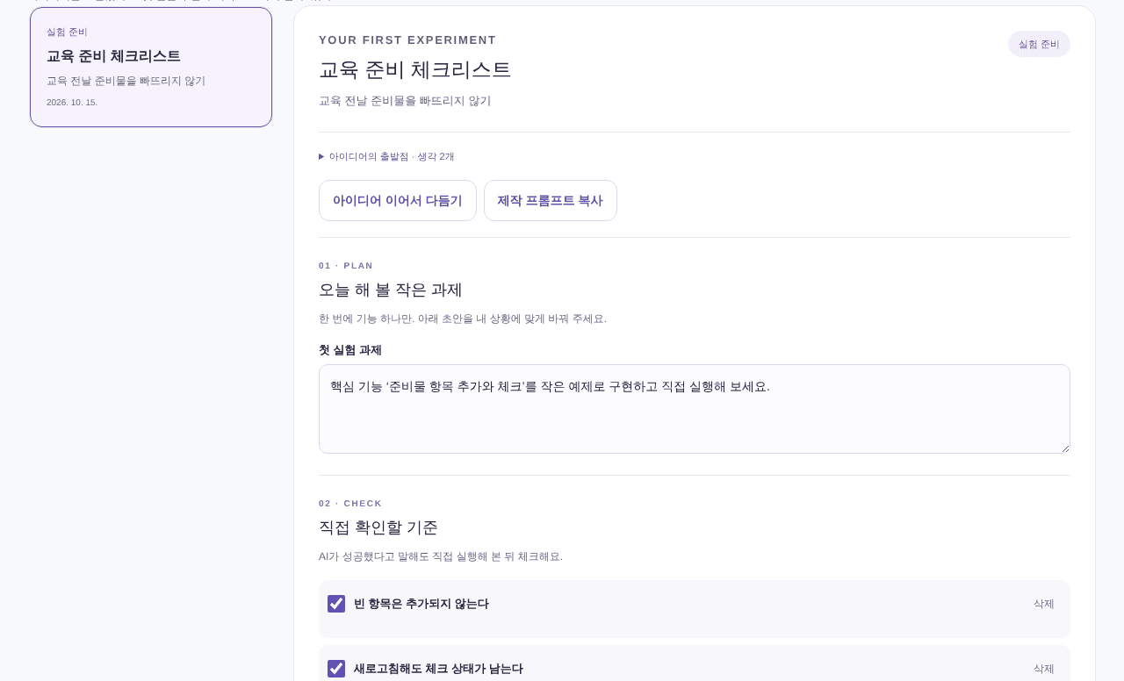Click the 오늘 해 볼 작은 과제 heading

[x=390, y=290]
